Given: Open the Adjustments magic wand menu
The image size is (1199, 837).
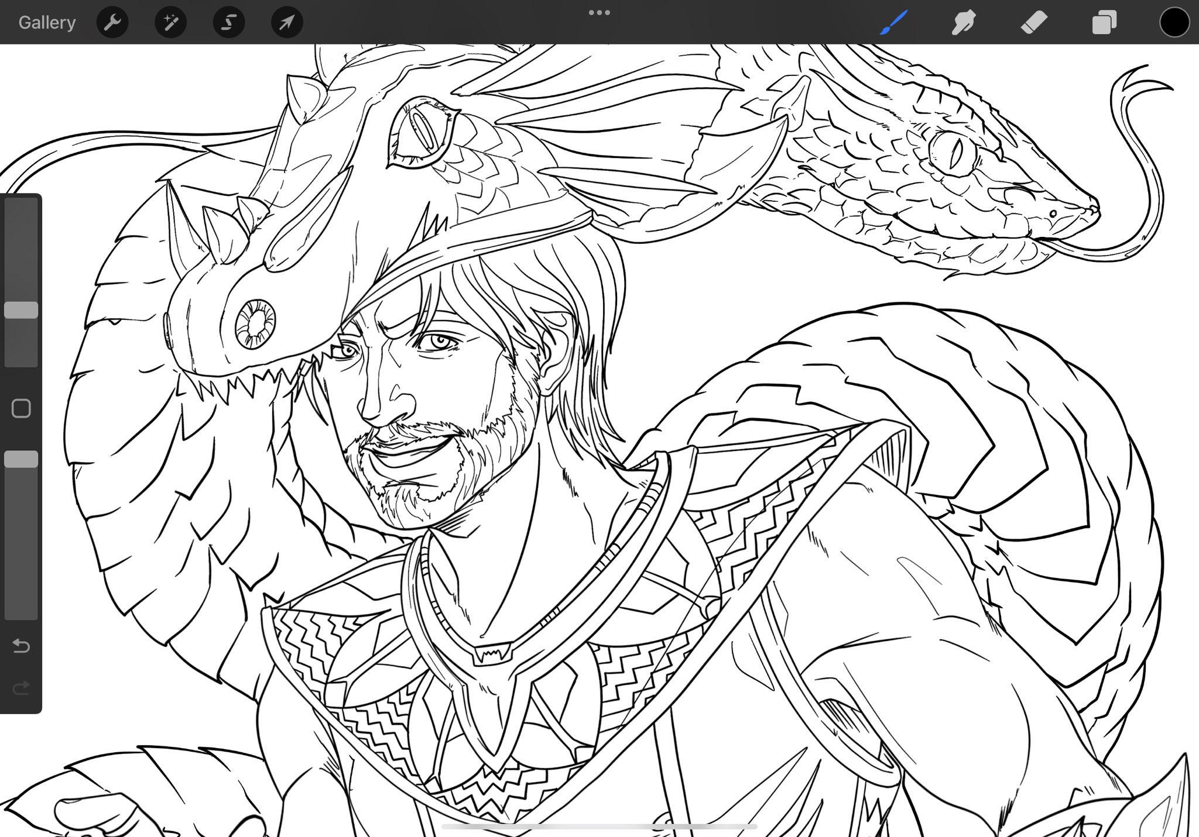Looking at the screenshot, I should [170, 23].
